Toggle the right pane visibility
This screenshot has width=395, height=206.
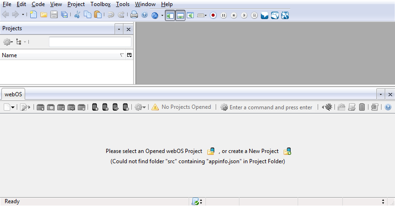[x=190, y=15]
